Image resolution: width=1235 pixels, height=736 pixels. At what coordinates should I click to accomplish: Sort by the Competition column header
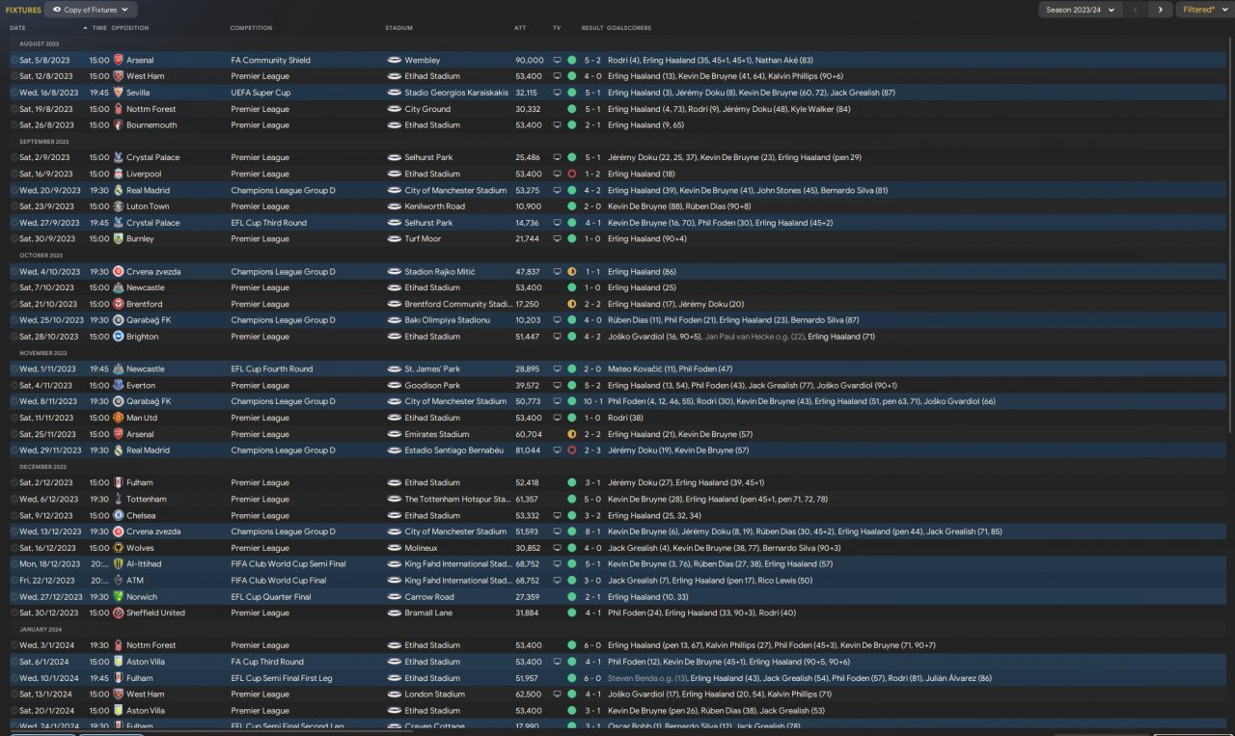(251, 28)
